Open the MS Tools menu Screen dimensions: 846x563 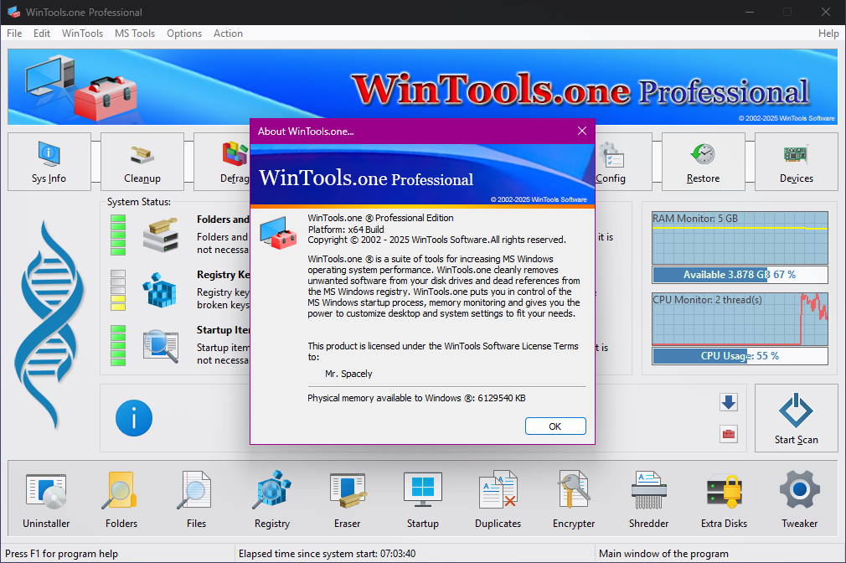[x=135, y=34]
